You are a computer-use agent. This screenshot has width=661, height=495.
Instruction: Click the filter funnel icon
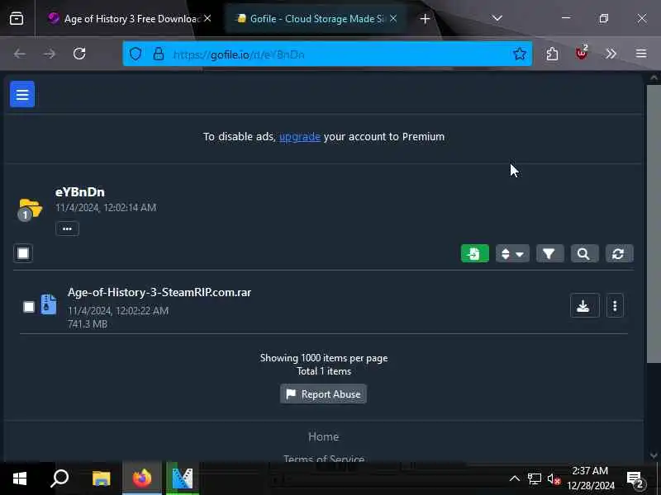click(x=549, y=253)
